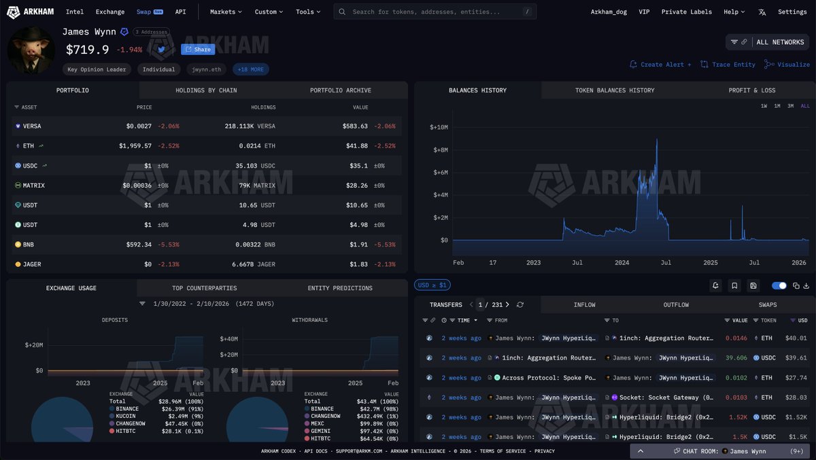Click Create Alert + link
Image resolution: width=816 pixels, height=460 pixels.
(x=660, y=65)
